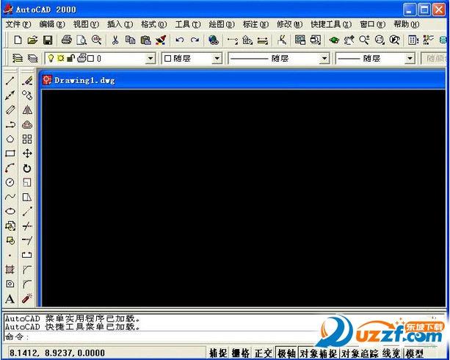
Task: Toggle 模型 model space button
Action: pyautogui.click(x=415, y=353)
